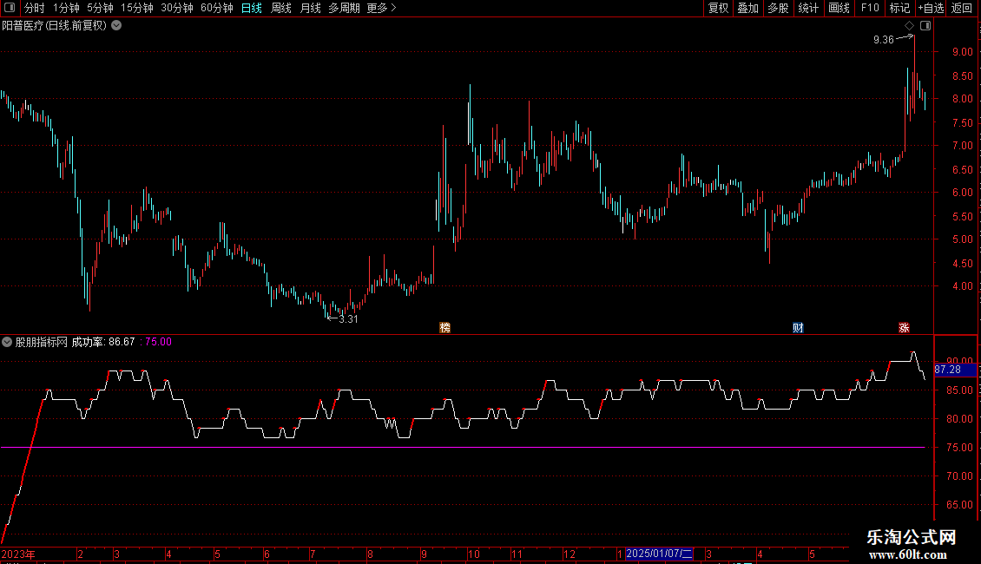Select the 15分钟 period
This screenshot has width=981, height=564.
click(137, 8)
